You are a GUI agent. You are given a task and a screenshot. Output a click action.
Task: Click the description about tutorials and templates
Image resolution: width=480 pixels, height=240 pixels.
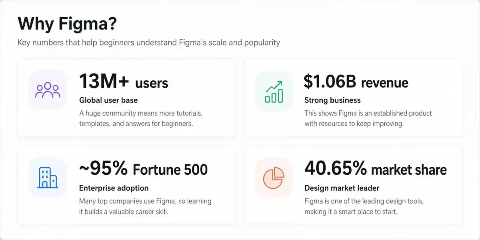[141, 118]
